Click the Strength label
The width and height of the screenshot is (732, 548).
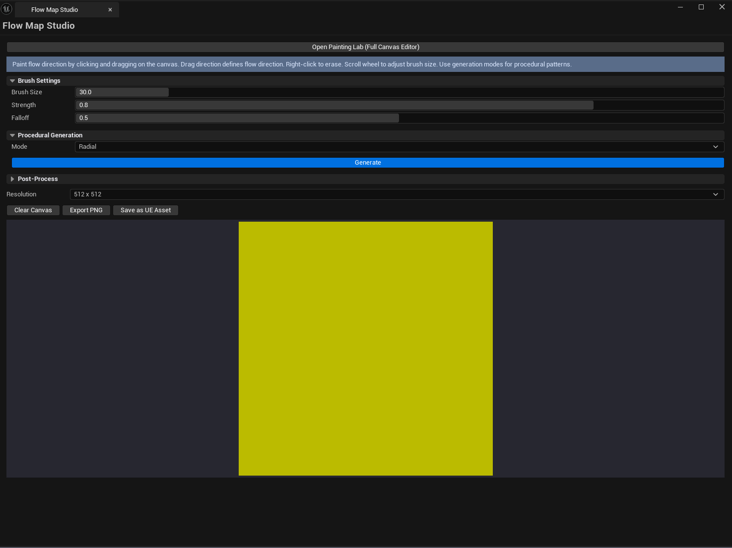[x=24, y=105]
